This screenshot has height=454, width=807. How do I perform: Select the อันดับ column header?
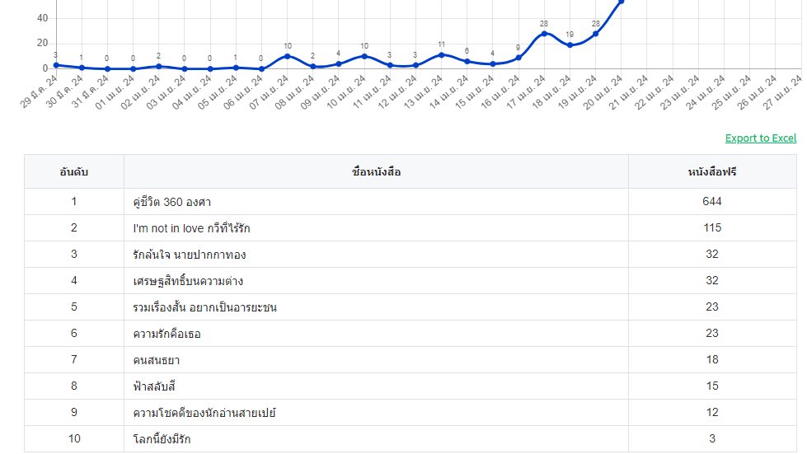[74, 171]
